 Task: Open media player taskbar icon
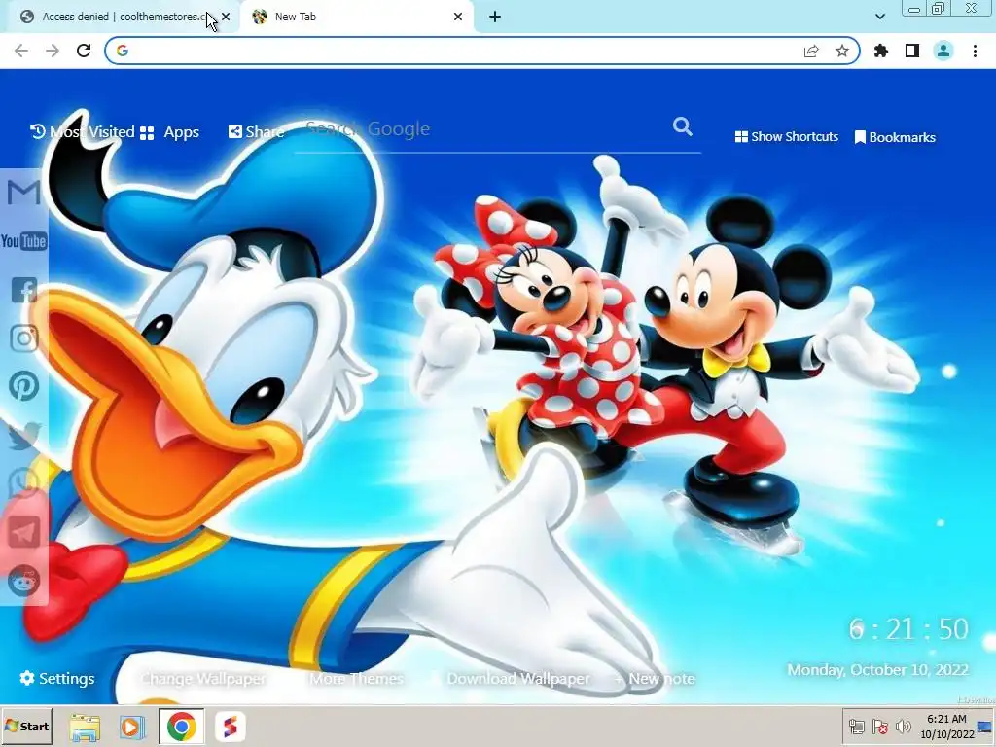pos(132,727)
